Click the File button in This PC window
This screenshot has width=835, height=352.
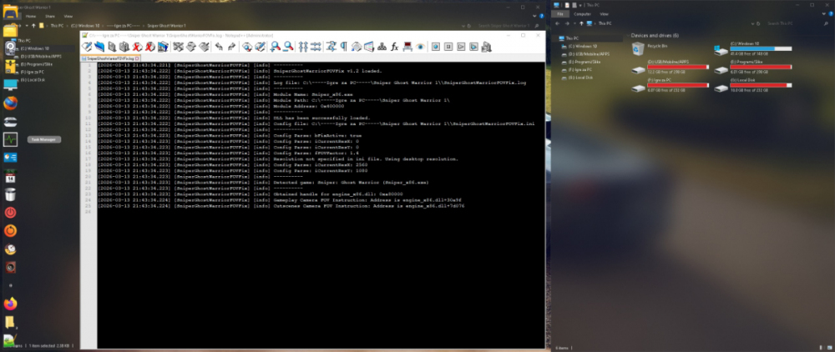(562, 14)
